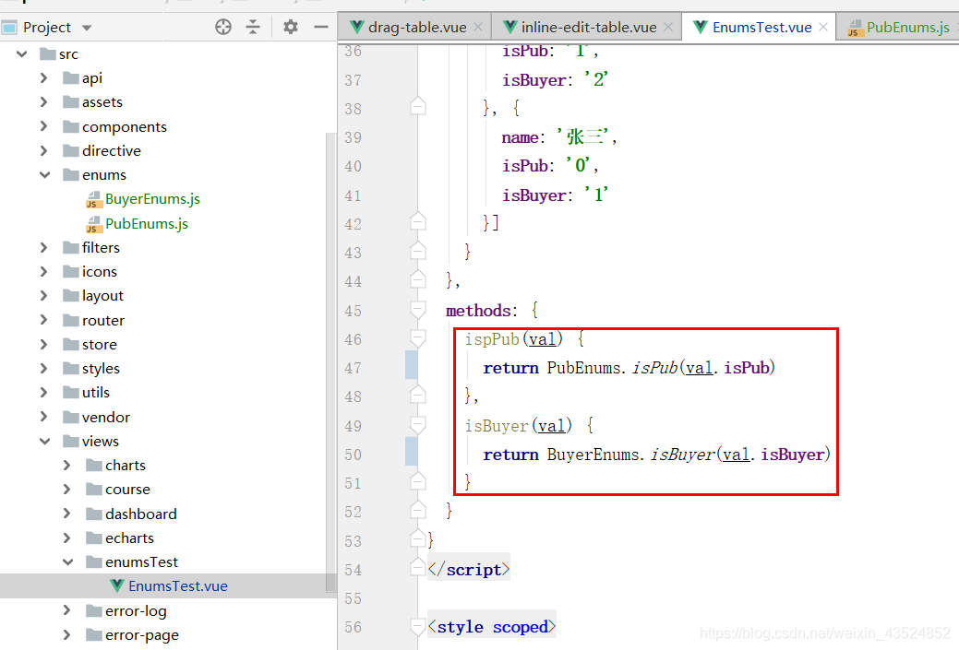The height and width of the screenshot is (650, 959).
Task: Expand the vendor folder
Action: pyautogui.click(x=43, y=418)
